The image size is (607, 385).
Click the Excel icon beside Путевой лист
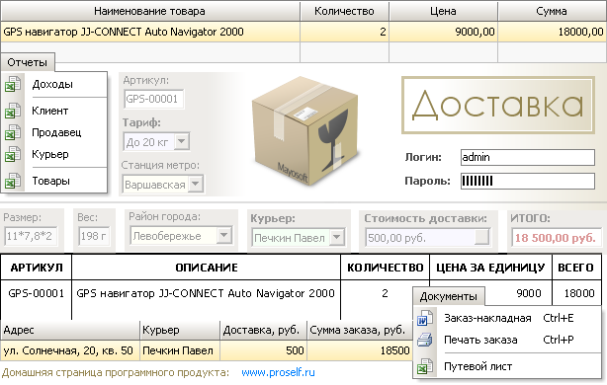pyautogui.click(x=425, y=366)
